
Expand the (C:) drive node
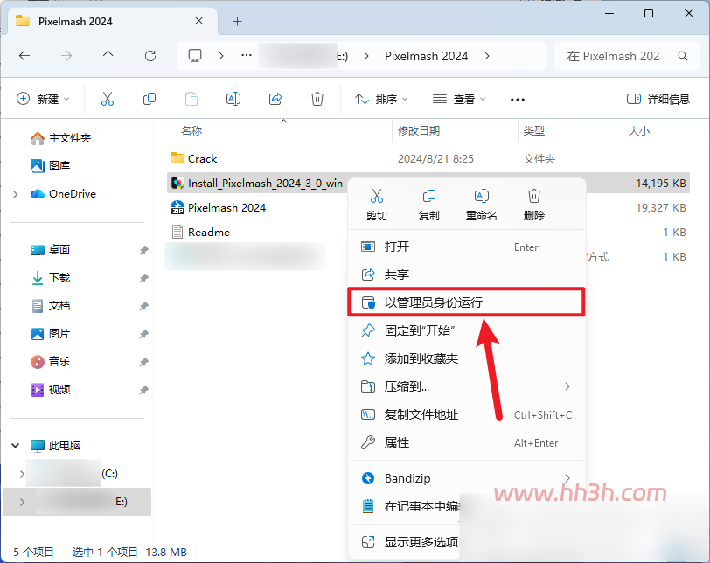(22, 474)
